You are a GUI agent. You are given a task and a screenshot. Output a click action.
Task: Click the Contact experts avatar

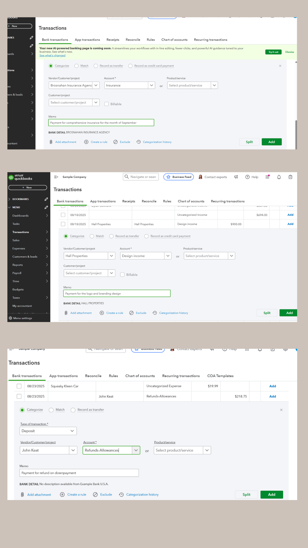200,177
